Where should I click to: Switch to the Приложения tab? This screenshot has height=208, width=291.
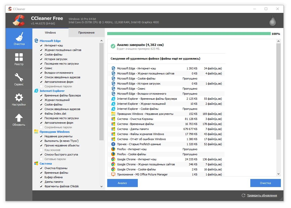click(x=86, y=33)
